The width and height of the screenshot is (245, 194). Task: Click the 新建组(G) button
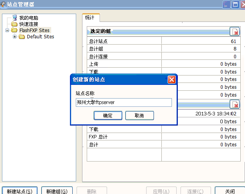click(57, 190)
